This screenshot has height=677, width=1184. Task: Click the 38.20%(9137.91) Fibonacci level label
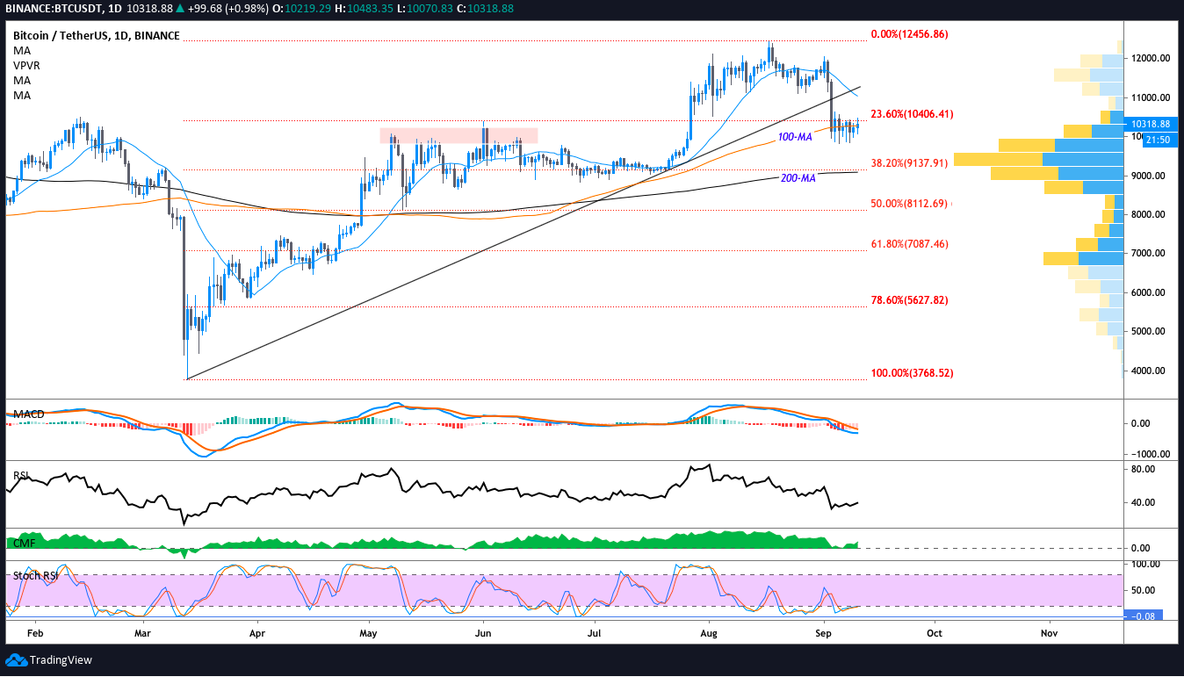coord(909,162)
